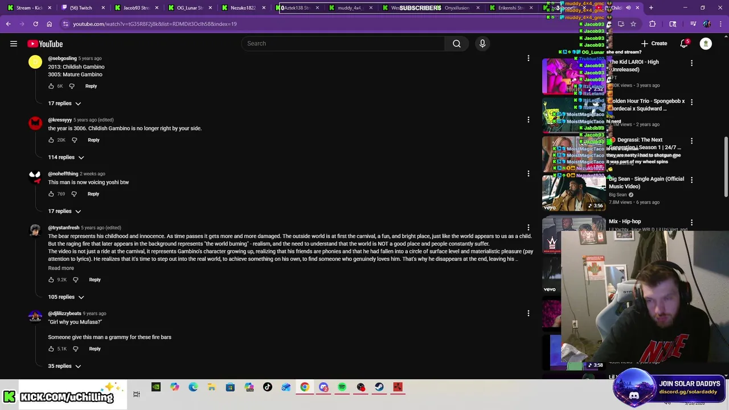Focus the YouTube search box
This screenshot has height=410, width=729.
[x=343, y=44]
